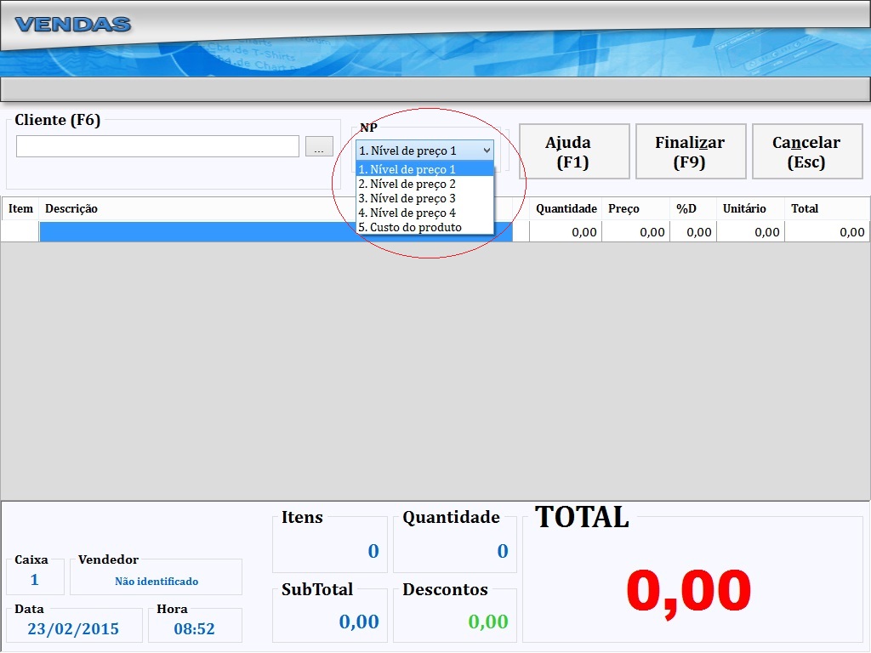This screenshot has height=653, width=871.
Task: Click the date 23/02/2015 value
Action: (73, 628)
